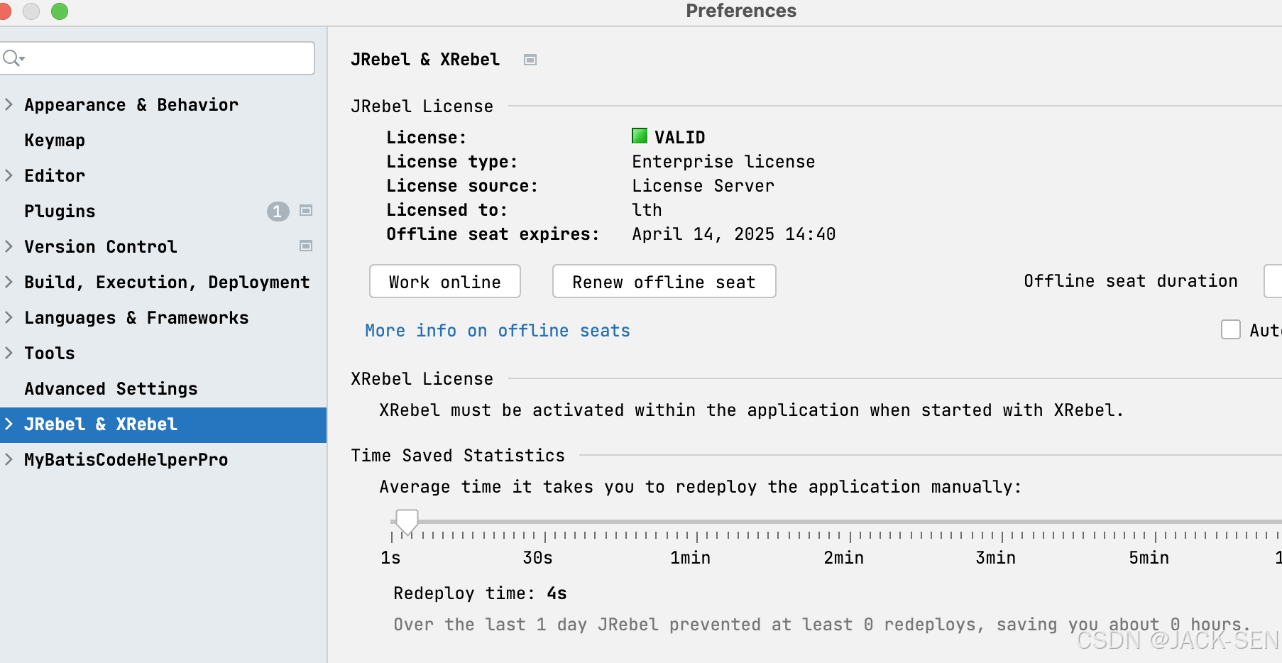Viewport: 1282px width, 663px height.
Task: Click the Time Saved Statistics heading
Action: [x=458, y=456]
